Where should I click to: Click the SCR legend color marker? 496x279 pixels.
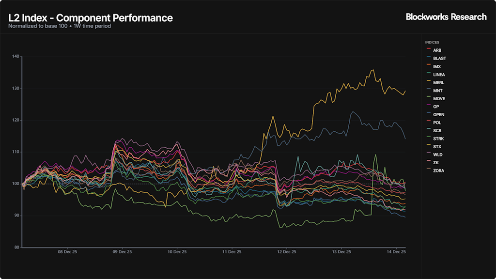pos(428,131)
